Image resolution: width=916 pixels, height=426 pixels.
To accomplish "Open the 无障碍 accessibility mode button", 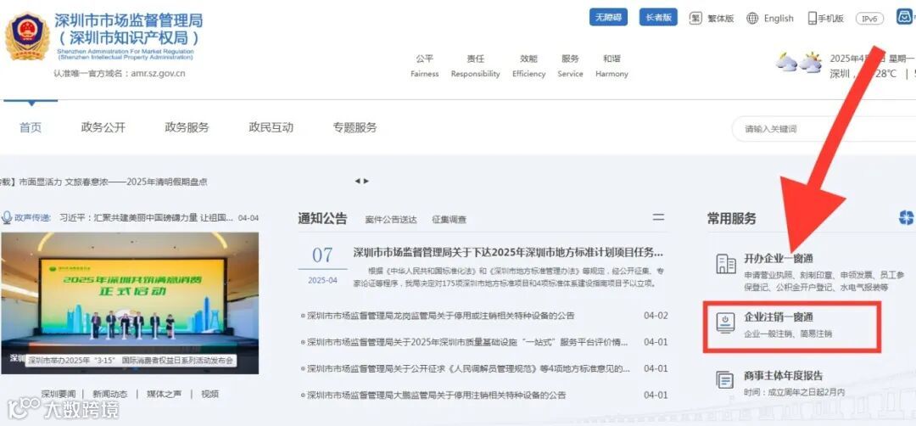I will (608, 18).
